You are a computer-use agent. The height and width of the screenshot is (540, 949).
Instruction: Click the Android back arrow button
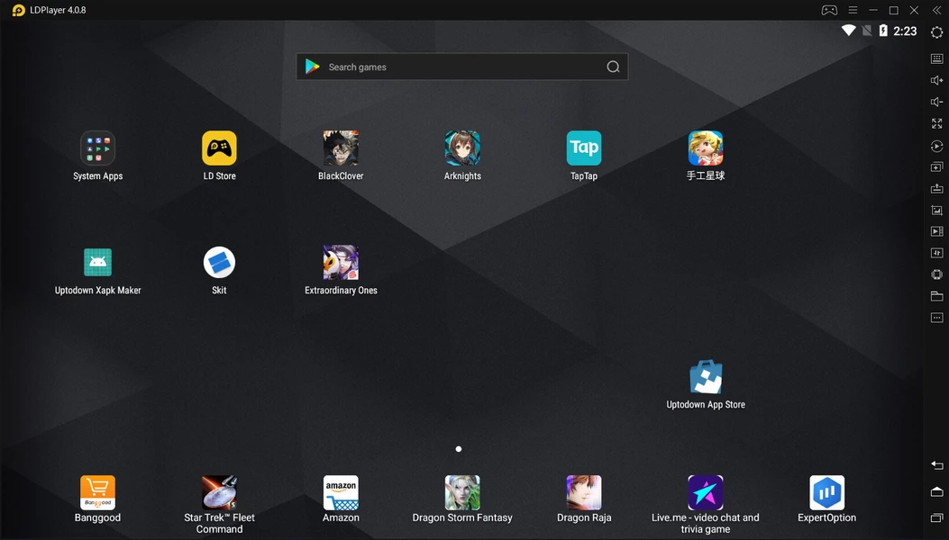pyautogui.click(x=937, y=465)
